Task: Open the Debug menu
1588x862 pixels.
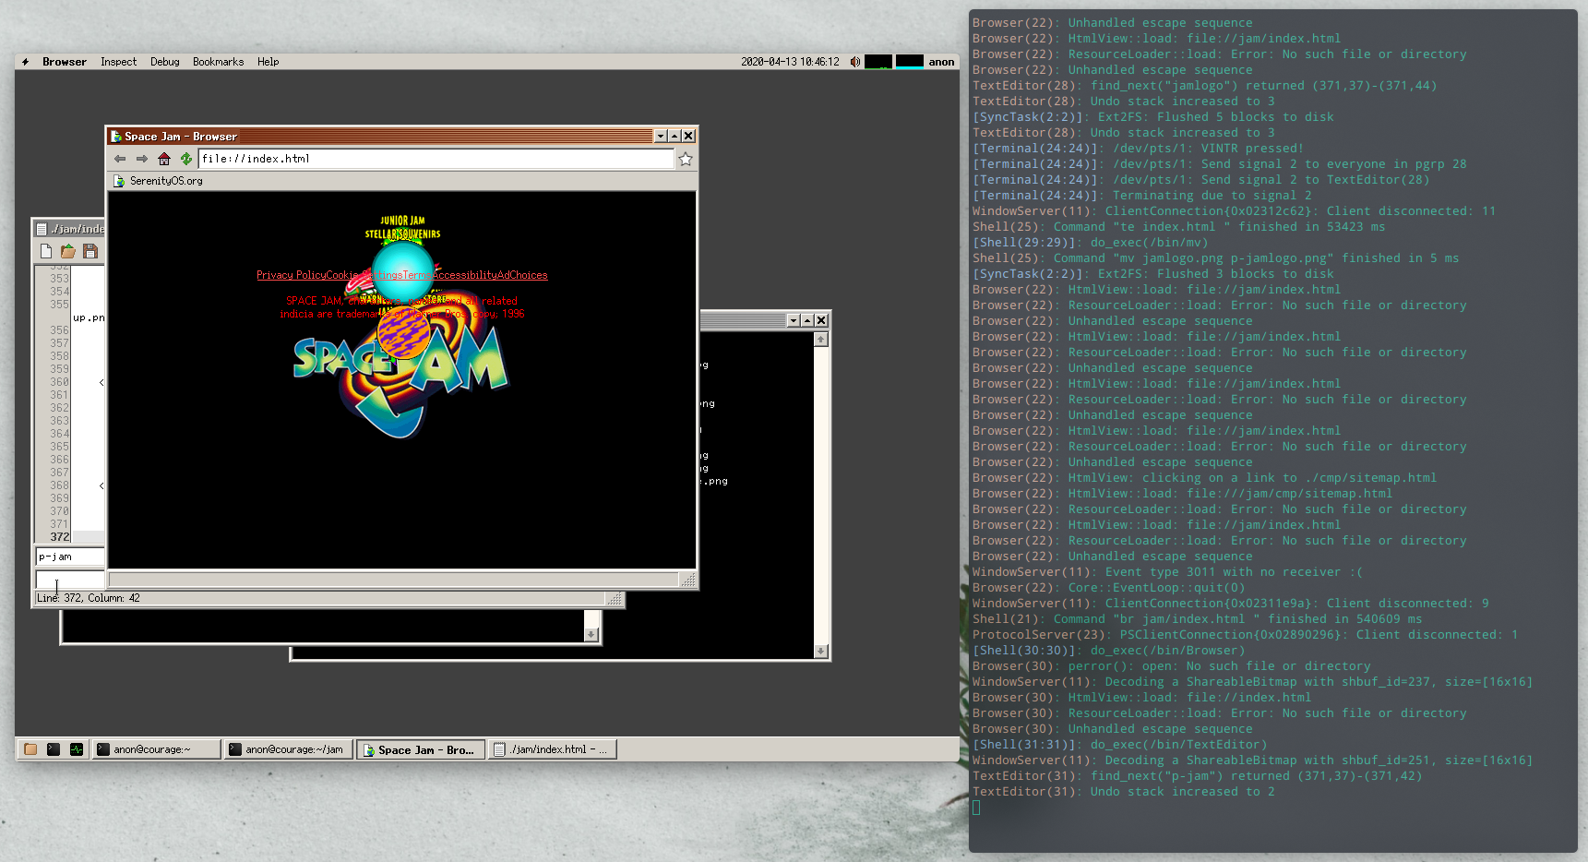Action: pyautogui.click(x=164, y=62)
